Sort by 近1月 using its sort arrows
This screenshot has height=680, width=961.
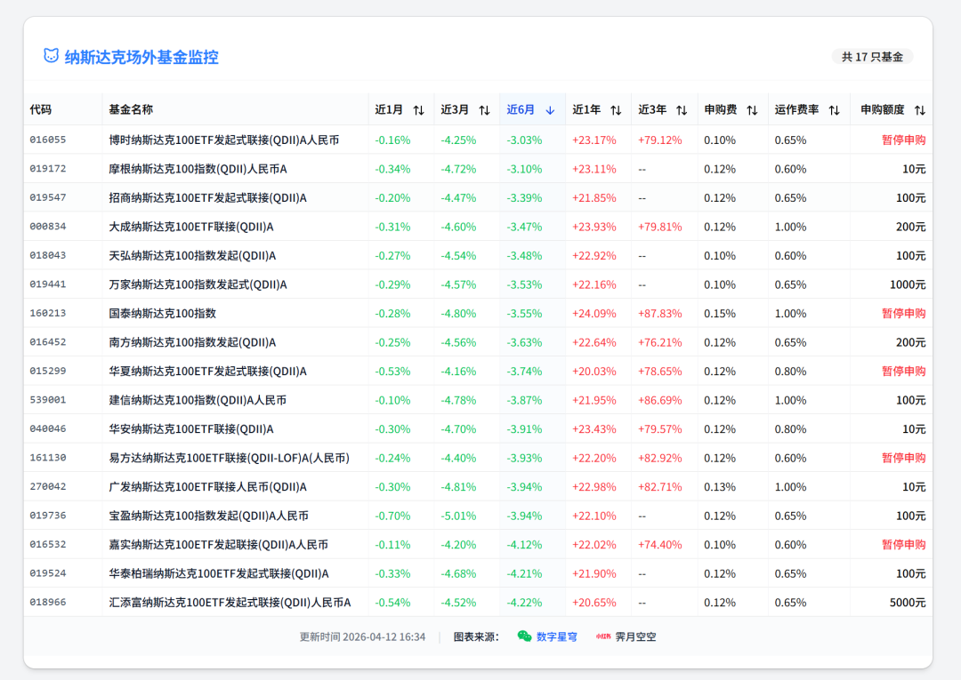click(418, 110)
